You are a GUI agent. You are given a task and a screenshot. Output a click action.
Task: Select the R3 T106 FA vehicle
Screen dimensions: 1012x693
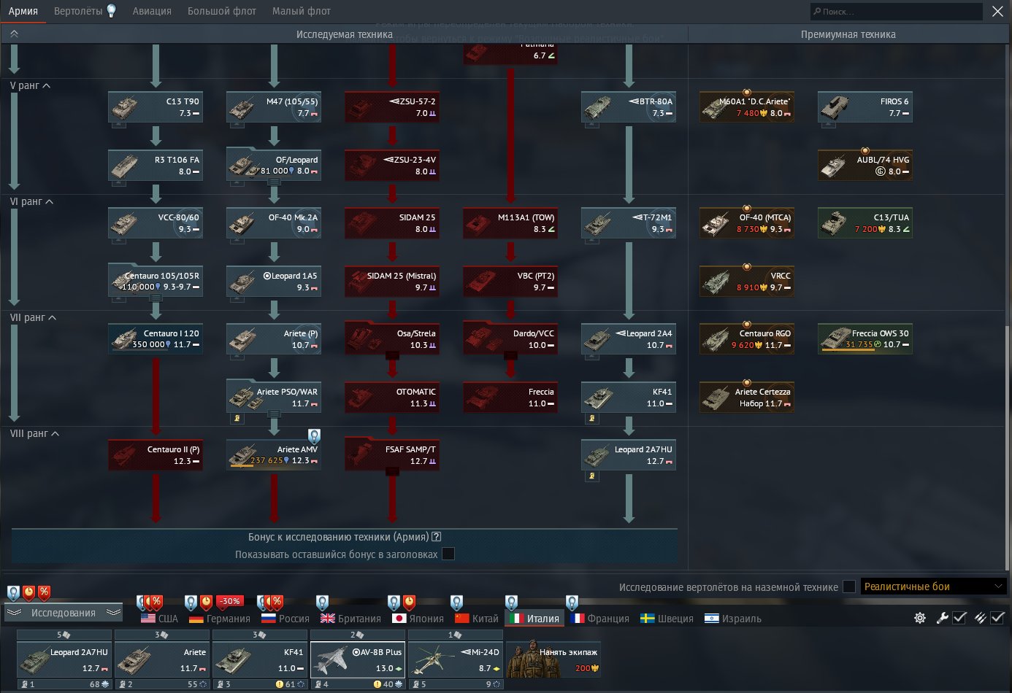(x=156, y=165)
